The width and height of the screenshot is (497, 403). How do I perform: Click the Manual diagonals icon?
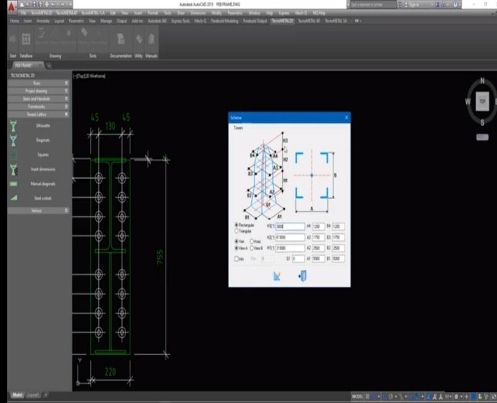14,184
